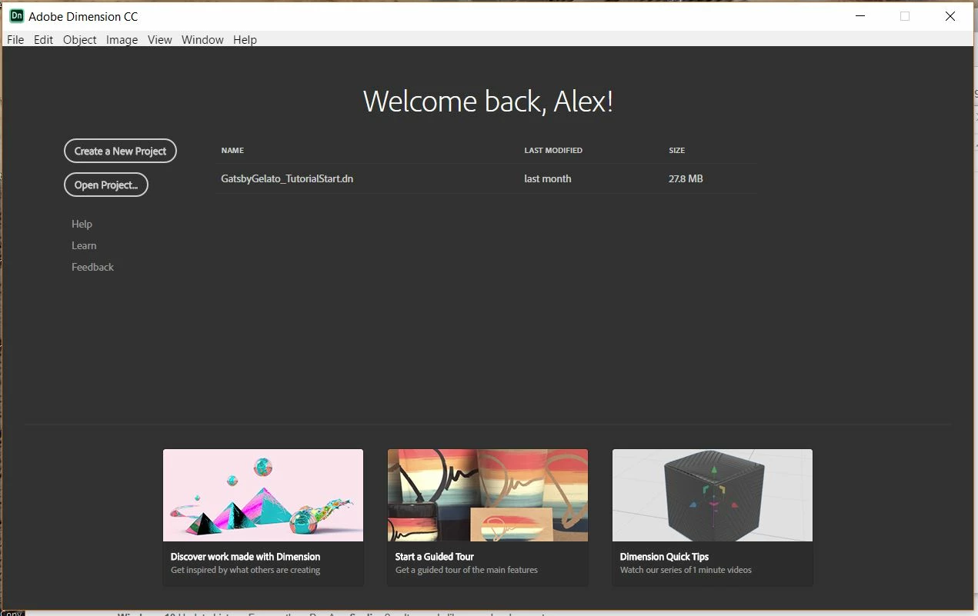978x616 pixels.
Task: Click 'Start a Guided Tour' title
Action: click(x=435, y=557)
